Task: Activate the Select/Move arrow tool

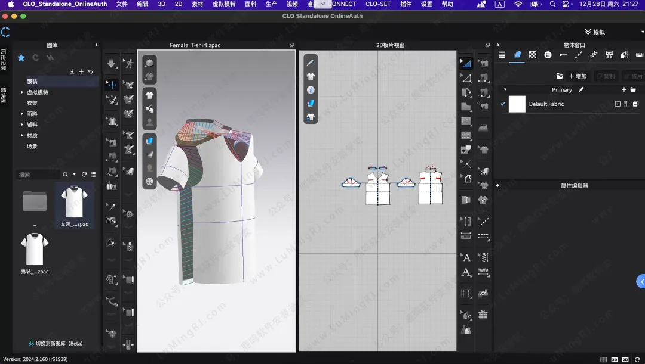Action: click(112, 85)
